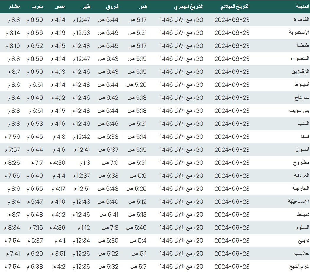This screenshot has width=310, height=273.
Task: Select the شرم الشيخ city name
Action: point(299,267)
